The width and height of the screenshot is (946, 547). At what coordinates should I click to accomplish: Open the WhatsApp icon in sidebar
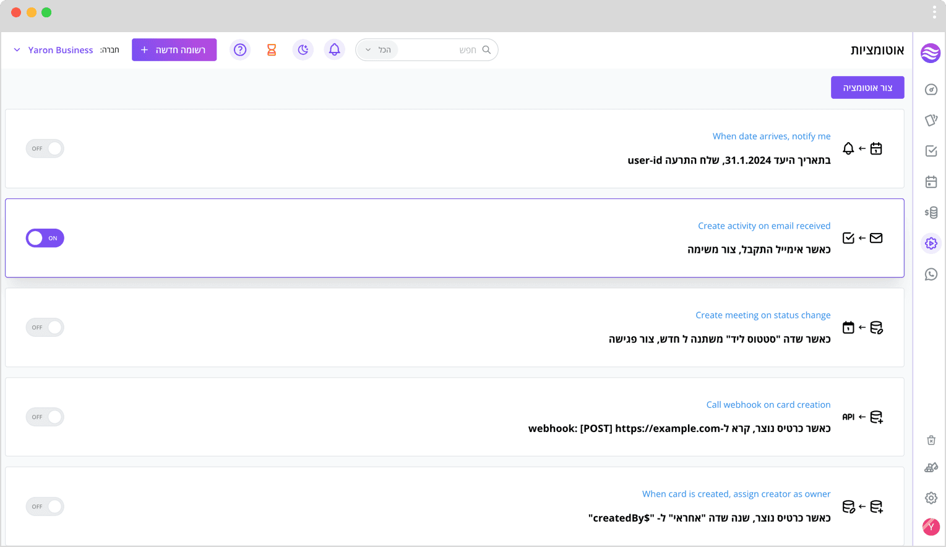[x=931, y=274]
